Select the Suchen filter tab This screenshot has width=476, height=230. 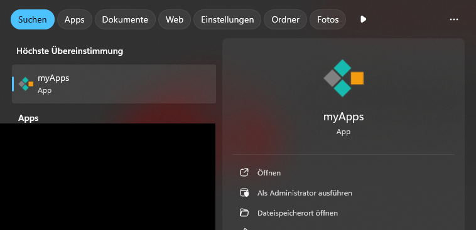[x=33, y=19]
